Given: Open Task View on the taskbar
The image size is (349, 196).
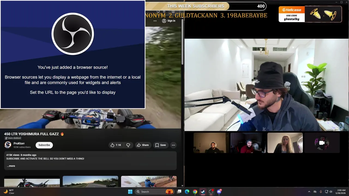Looking at the screenshot, I should point(179,192).
